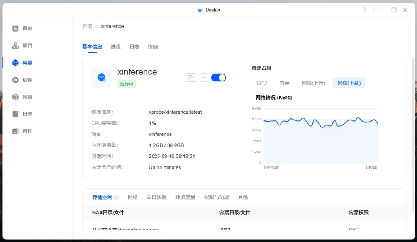Viewport: 417px width, 242px height.
Task: Open the 网络 globe icon in sidebar
Action: pyautogui.click(x=15, y=97)
